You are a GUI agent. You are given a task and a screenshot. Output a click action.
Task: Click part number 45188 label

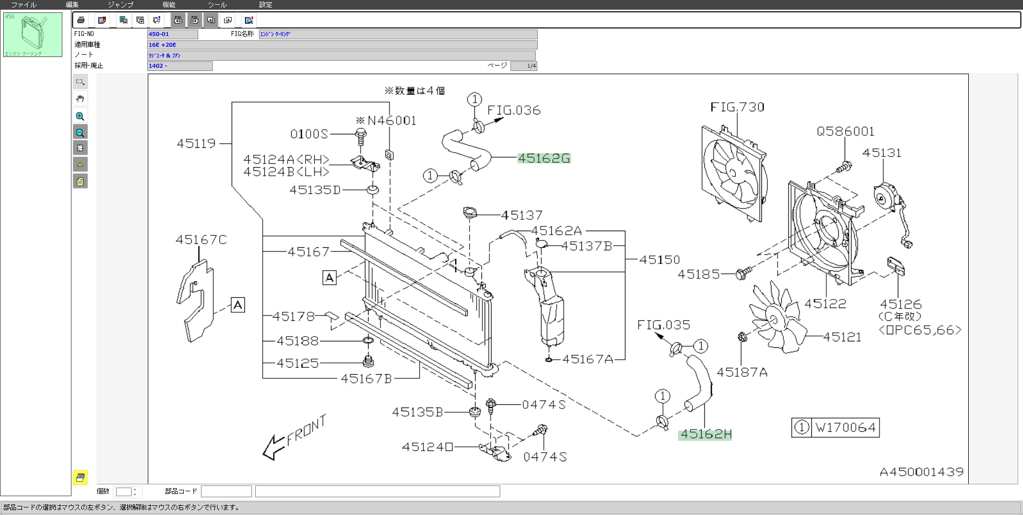298,341
